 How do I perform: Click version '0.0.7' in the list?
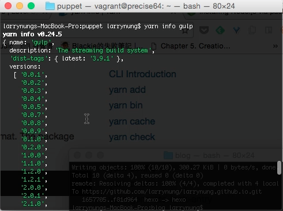click(33, 115)
